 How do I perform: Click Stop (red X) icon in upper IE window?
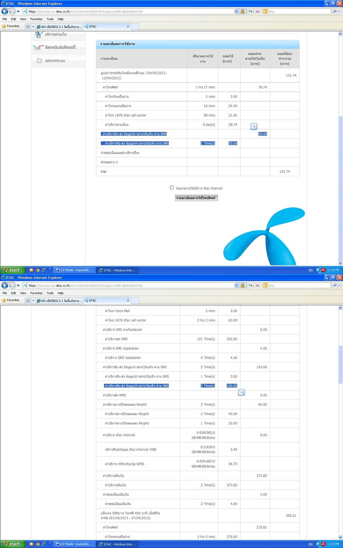coord(257,12)
